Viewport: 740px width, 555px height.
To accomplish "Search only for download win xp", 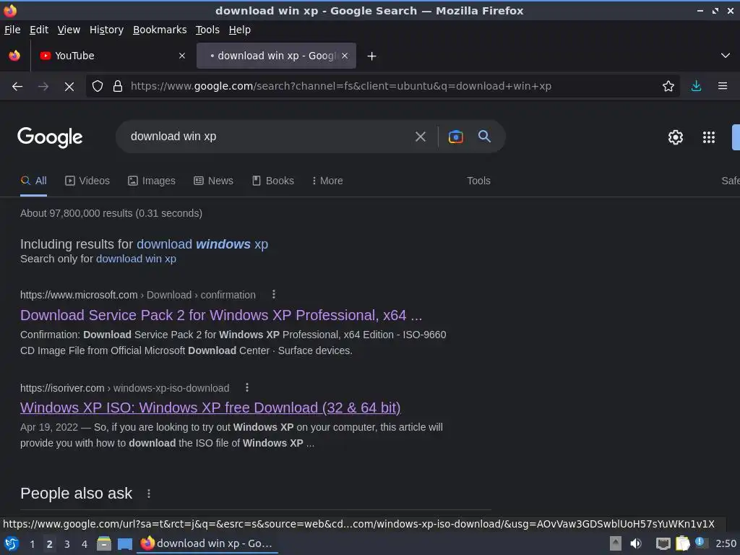I will point(136,259).
